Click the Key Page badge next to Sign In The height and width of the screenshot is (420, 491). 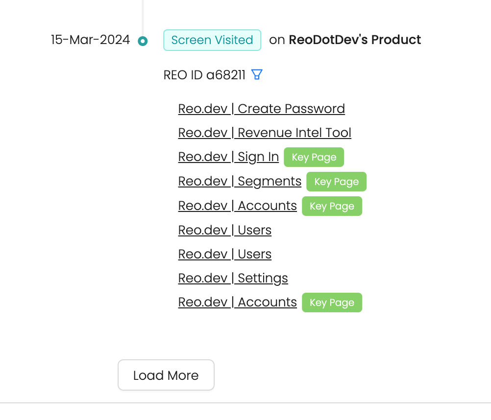click(314, 157)
